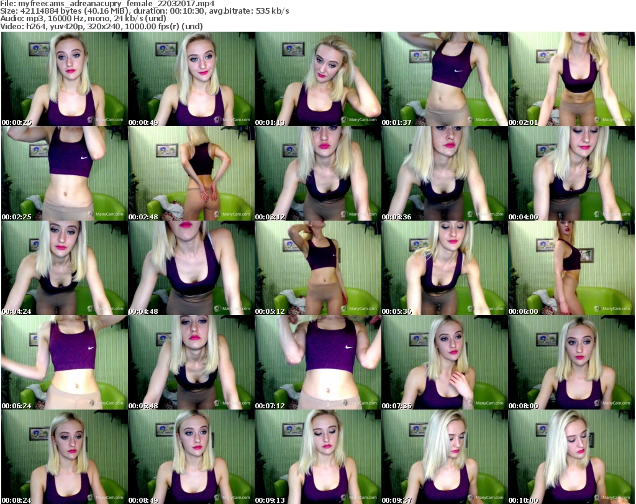Image resolution: width=636 pixels, height=504 pixels.
Task: Open the frame stamped 00:02:01
Action: (571, 79)
